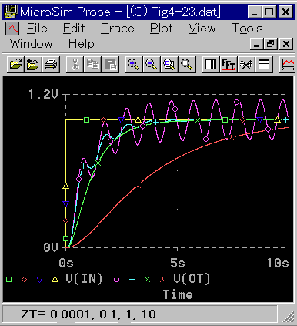Click the blue inverted triangle legend marker
The height and width of the screenshot is (326, 297).
click(39, 279)
